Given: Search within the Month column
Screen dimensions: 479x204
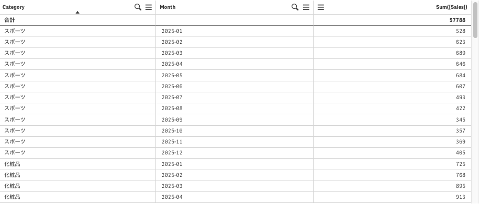Looking at the screenshot, I should tap(295, 7).
